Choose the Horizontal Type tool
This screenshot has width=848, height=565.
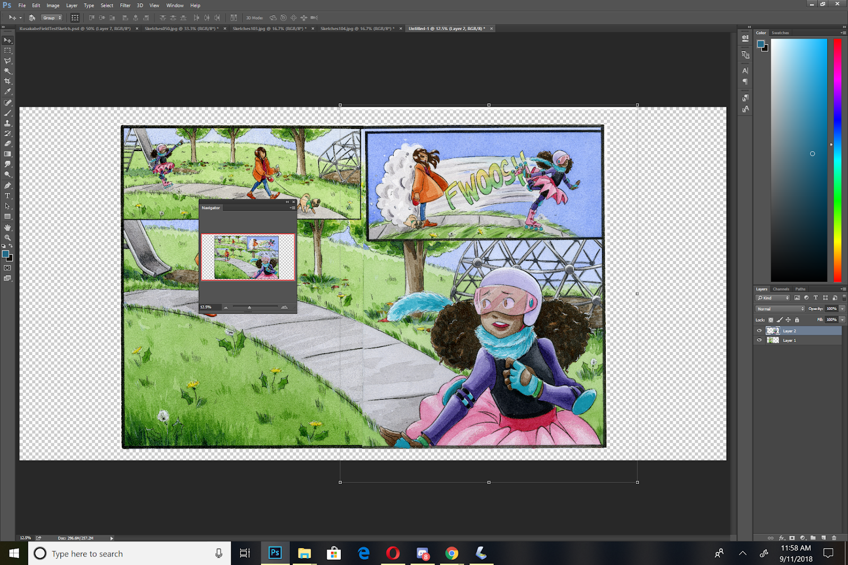click(x=7, y=196)
